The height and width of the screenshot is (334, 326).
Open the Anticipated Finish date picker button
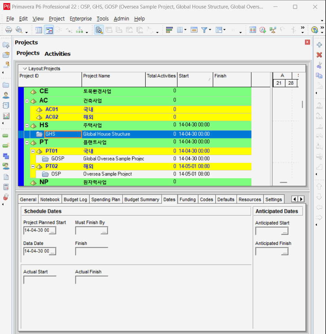click(285, 252)
